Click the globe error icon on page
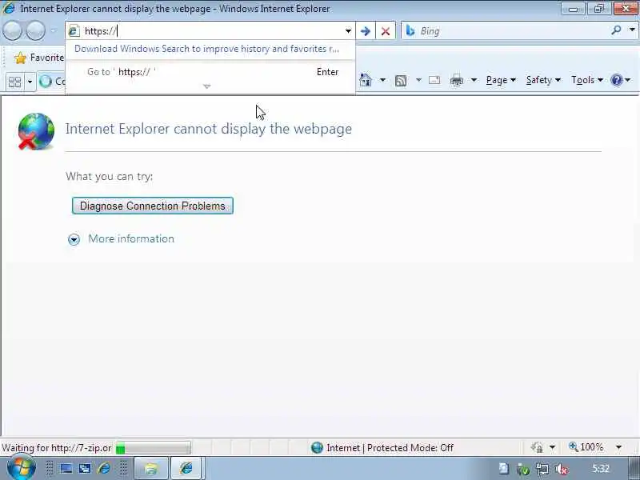This screenshot has height=480, width=640. [x=36, y=131]
